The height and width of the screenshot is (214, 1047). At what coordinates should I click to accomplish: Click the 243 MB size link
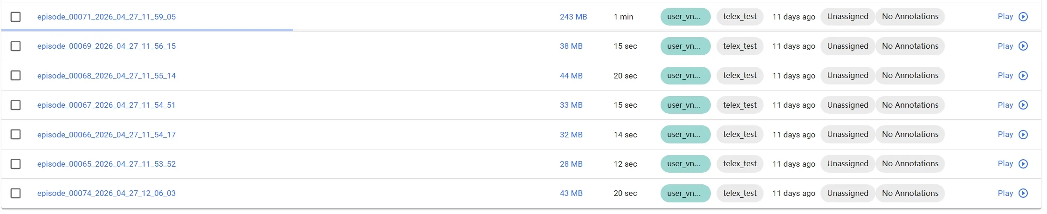click(573, 17)
